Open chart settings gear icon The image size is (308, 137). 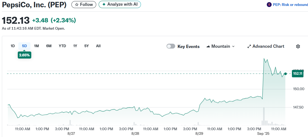(x=298, y=46)
